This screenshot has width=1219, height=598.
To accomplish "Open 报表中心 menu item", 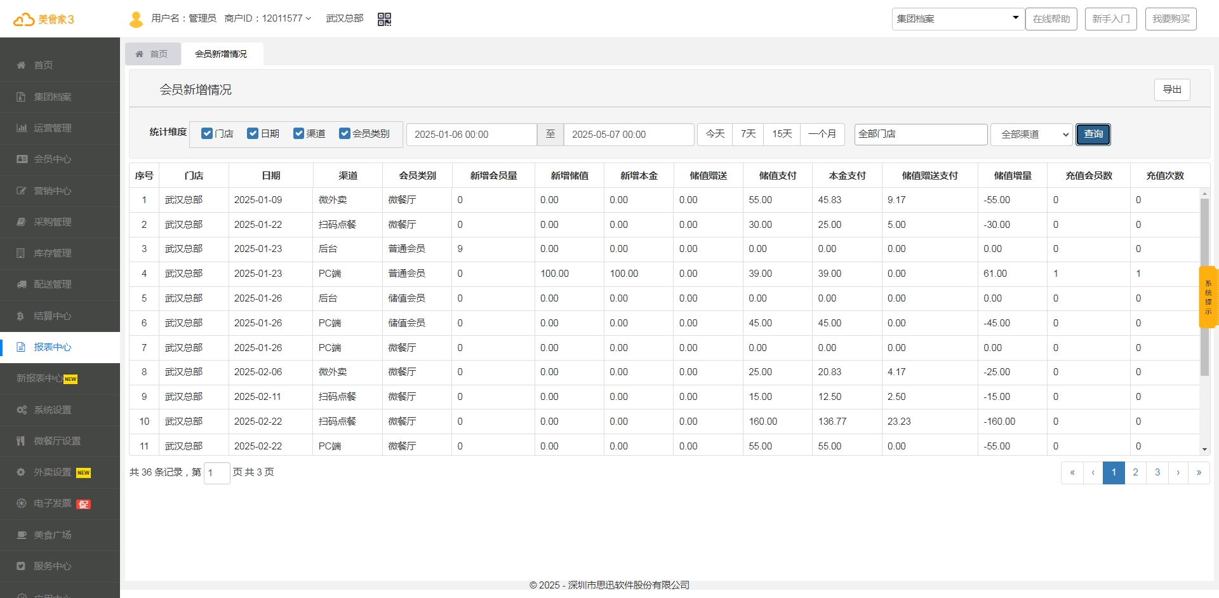I will pos(60,347).
